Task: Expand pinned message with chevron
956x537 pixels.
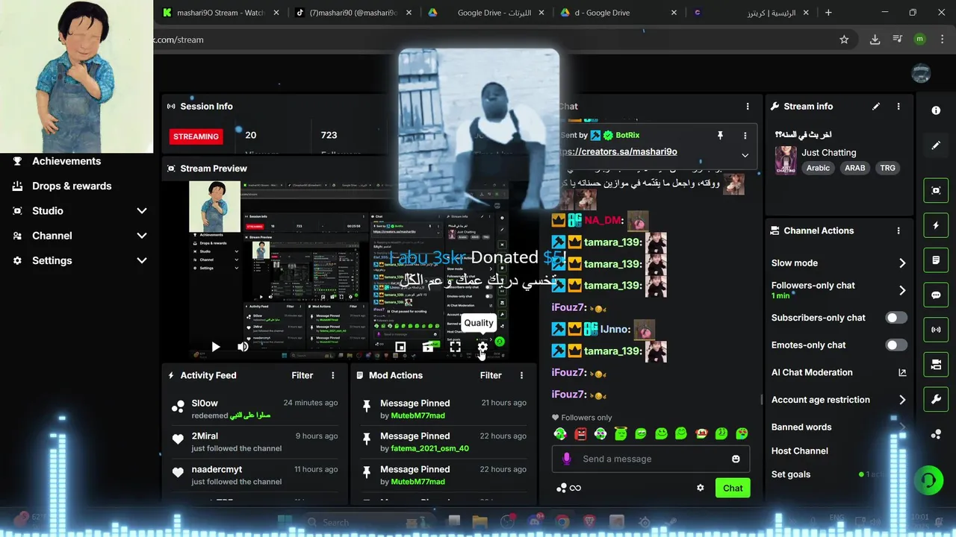Action: tap(745, 155)
